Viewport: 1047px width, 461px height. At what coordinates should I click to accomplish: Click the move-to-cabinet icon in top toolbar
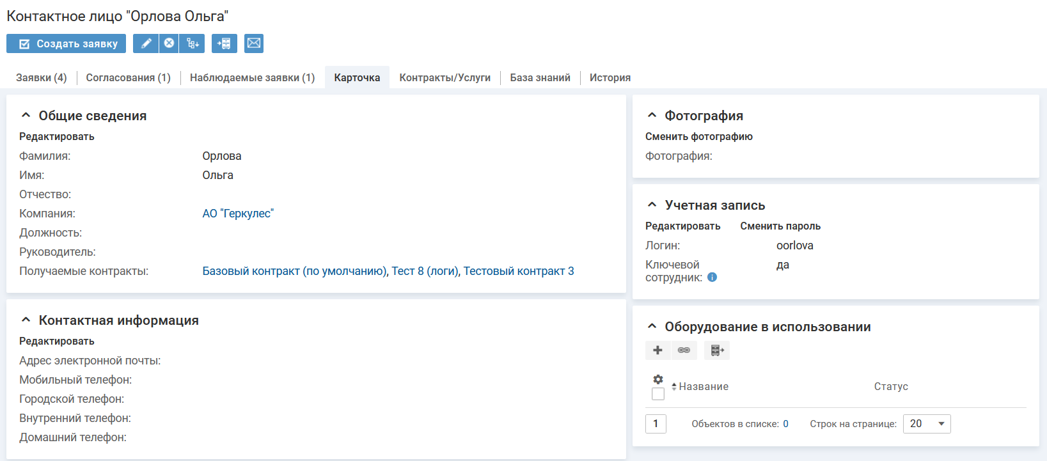(x=224, y=43)
